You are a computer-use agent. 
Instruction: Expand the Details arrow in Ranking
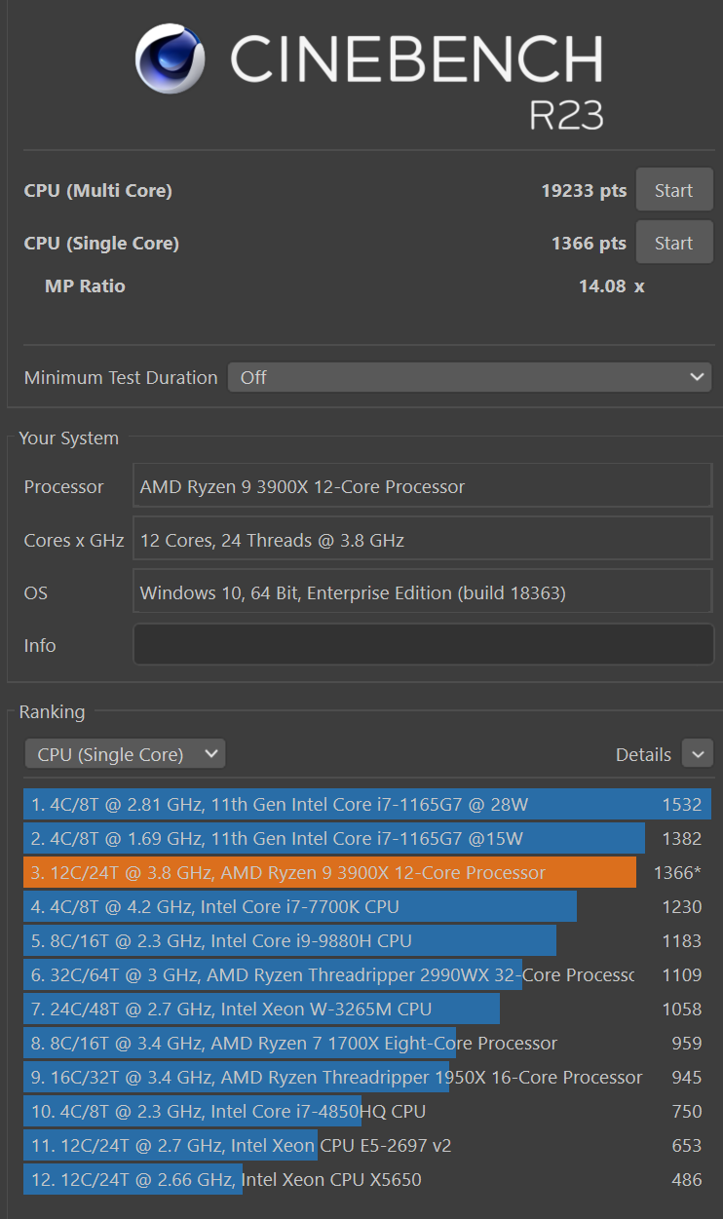point(697,754)
